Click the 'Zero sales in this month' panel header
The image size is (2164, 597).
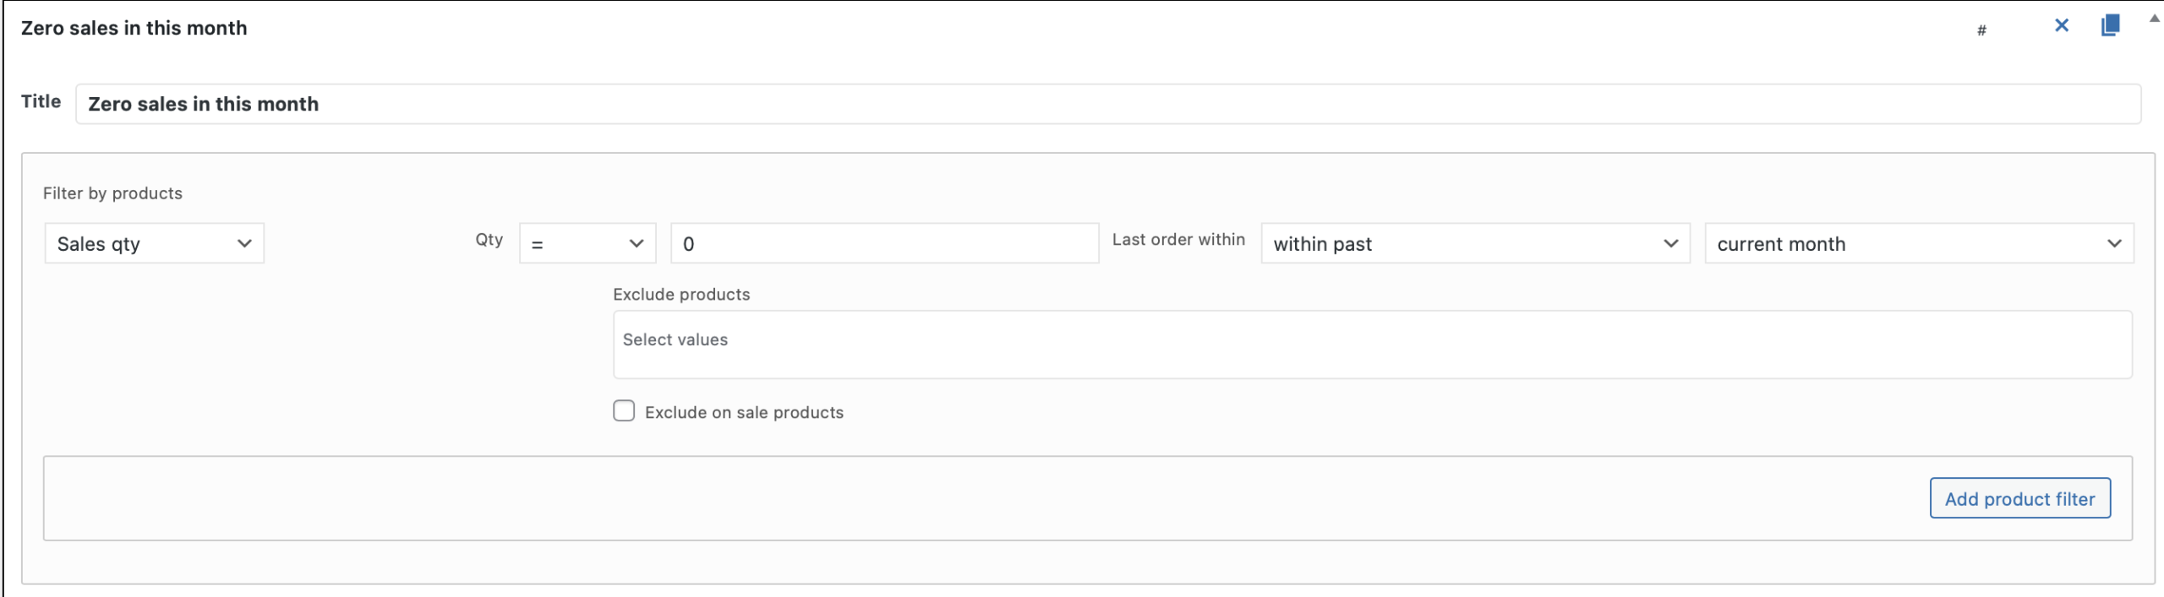134,28
